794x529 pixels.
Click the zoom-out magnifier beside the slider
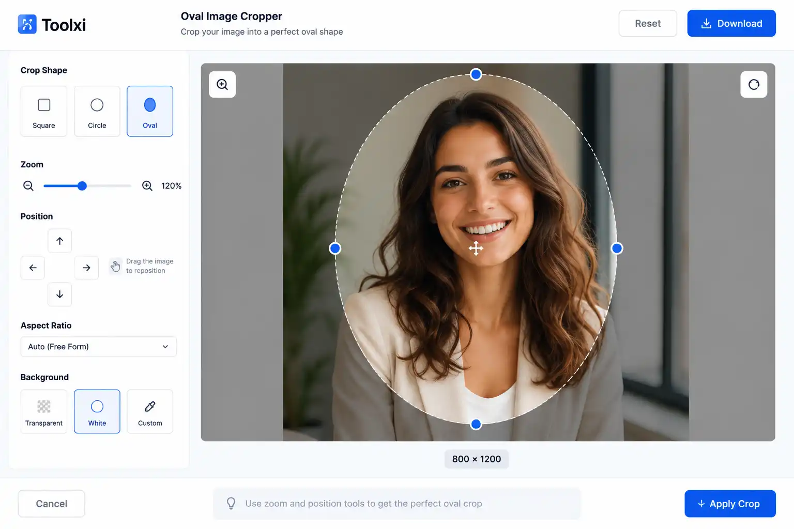click(x=28, y=186)
